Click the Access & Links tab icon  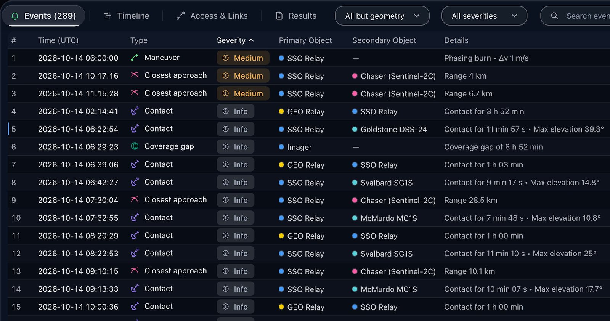tap(180, 16)
